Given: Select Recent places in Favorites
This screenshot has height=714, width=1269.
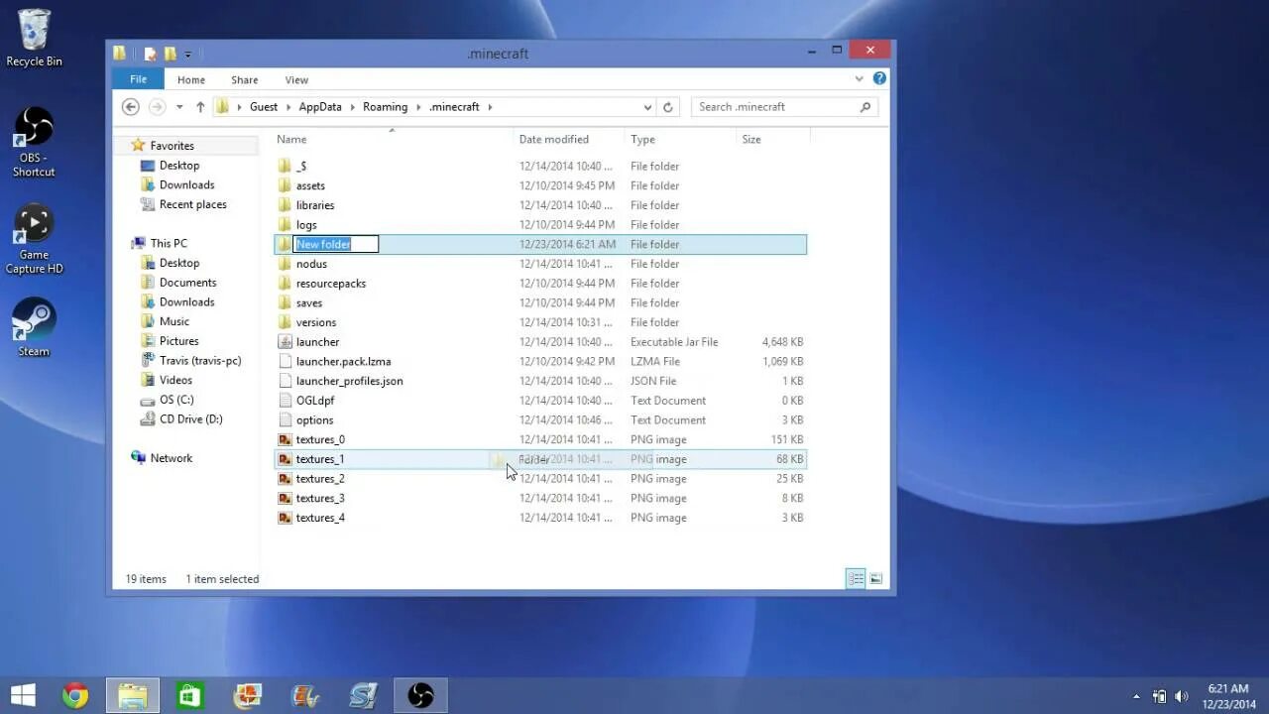Looking at the screenshot, I should pyautogui.click(x=192, y=204).
